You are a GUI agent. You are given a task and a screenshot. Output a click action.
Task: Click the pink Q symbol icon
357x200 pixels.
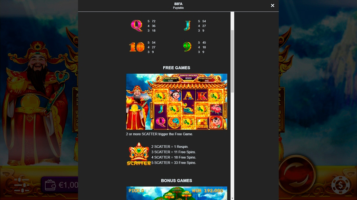tap(136, 26)
